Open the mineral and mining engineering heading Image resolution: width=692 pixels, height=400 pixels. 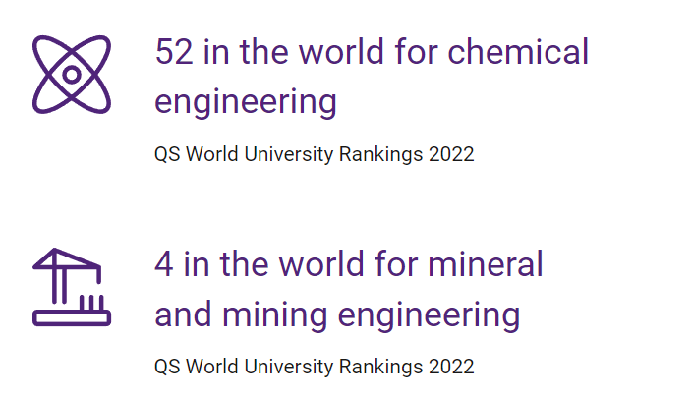pos(349,289)
